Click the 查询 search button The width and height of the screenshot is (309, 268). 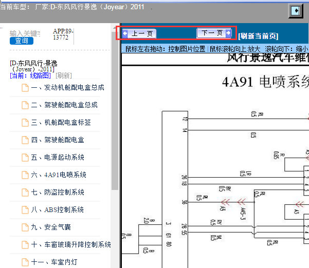22,41
